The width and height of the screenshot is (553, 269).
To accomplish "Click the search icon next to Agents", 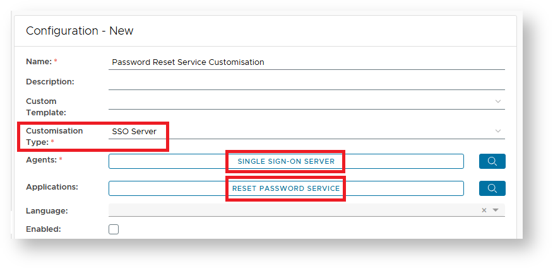I will pos(492,161).
